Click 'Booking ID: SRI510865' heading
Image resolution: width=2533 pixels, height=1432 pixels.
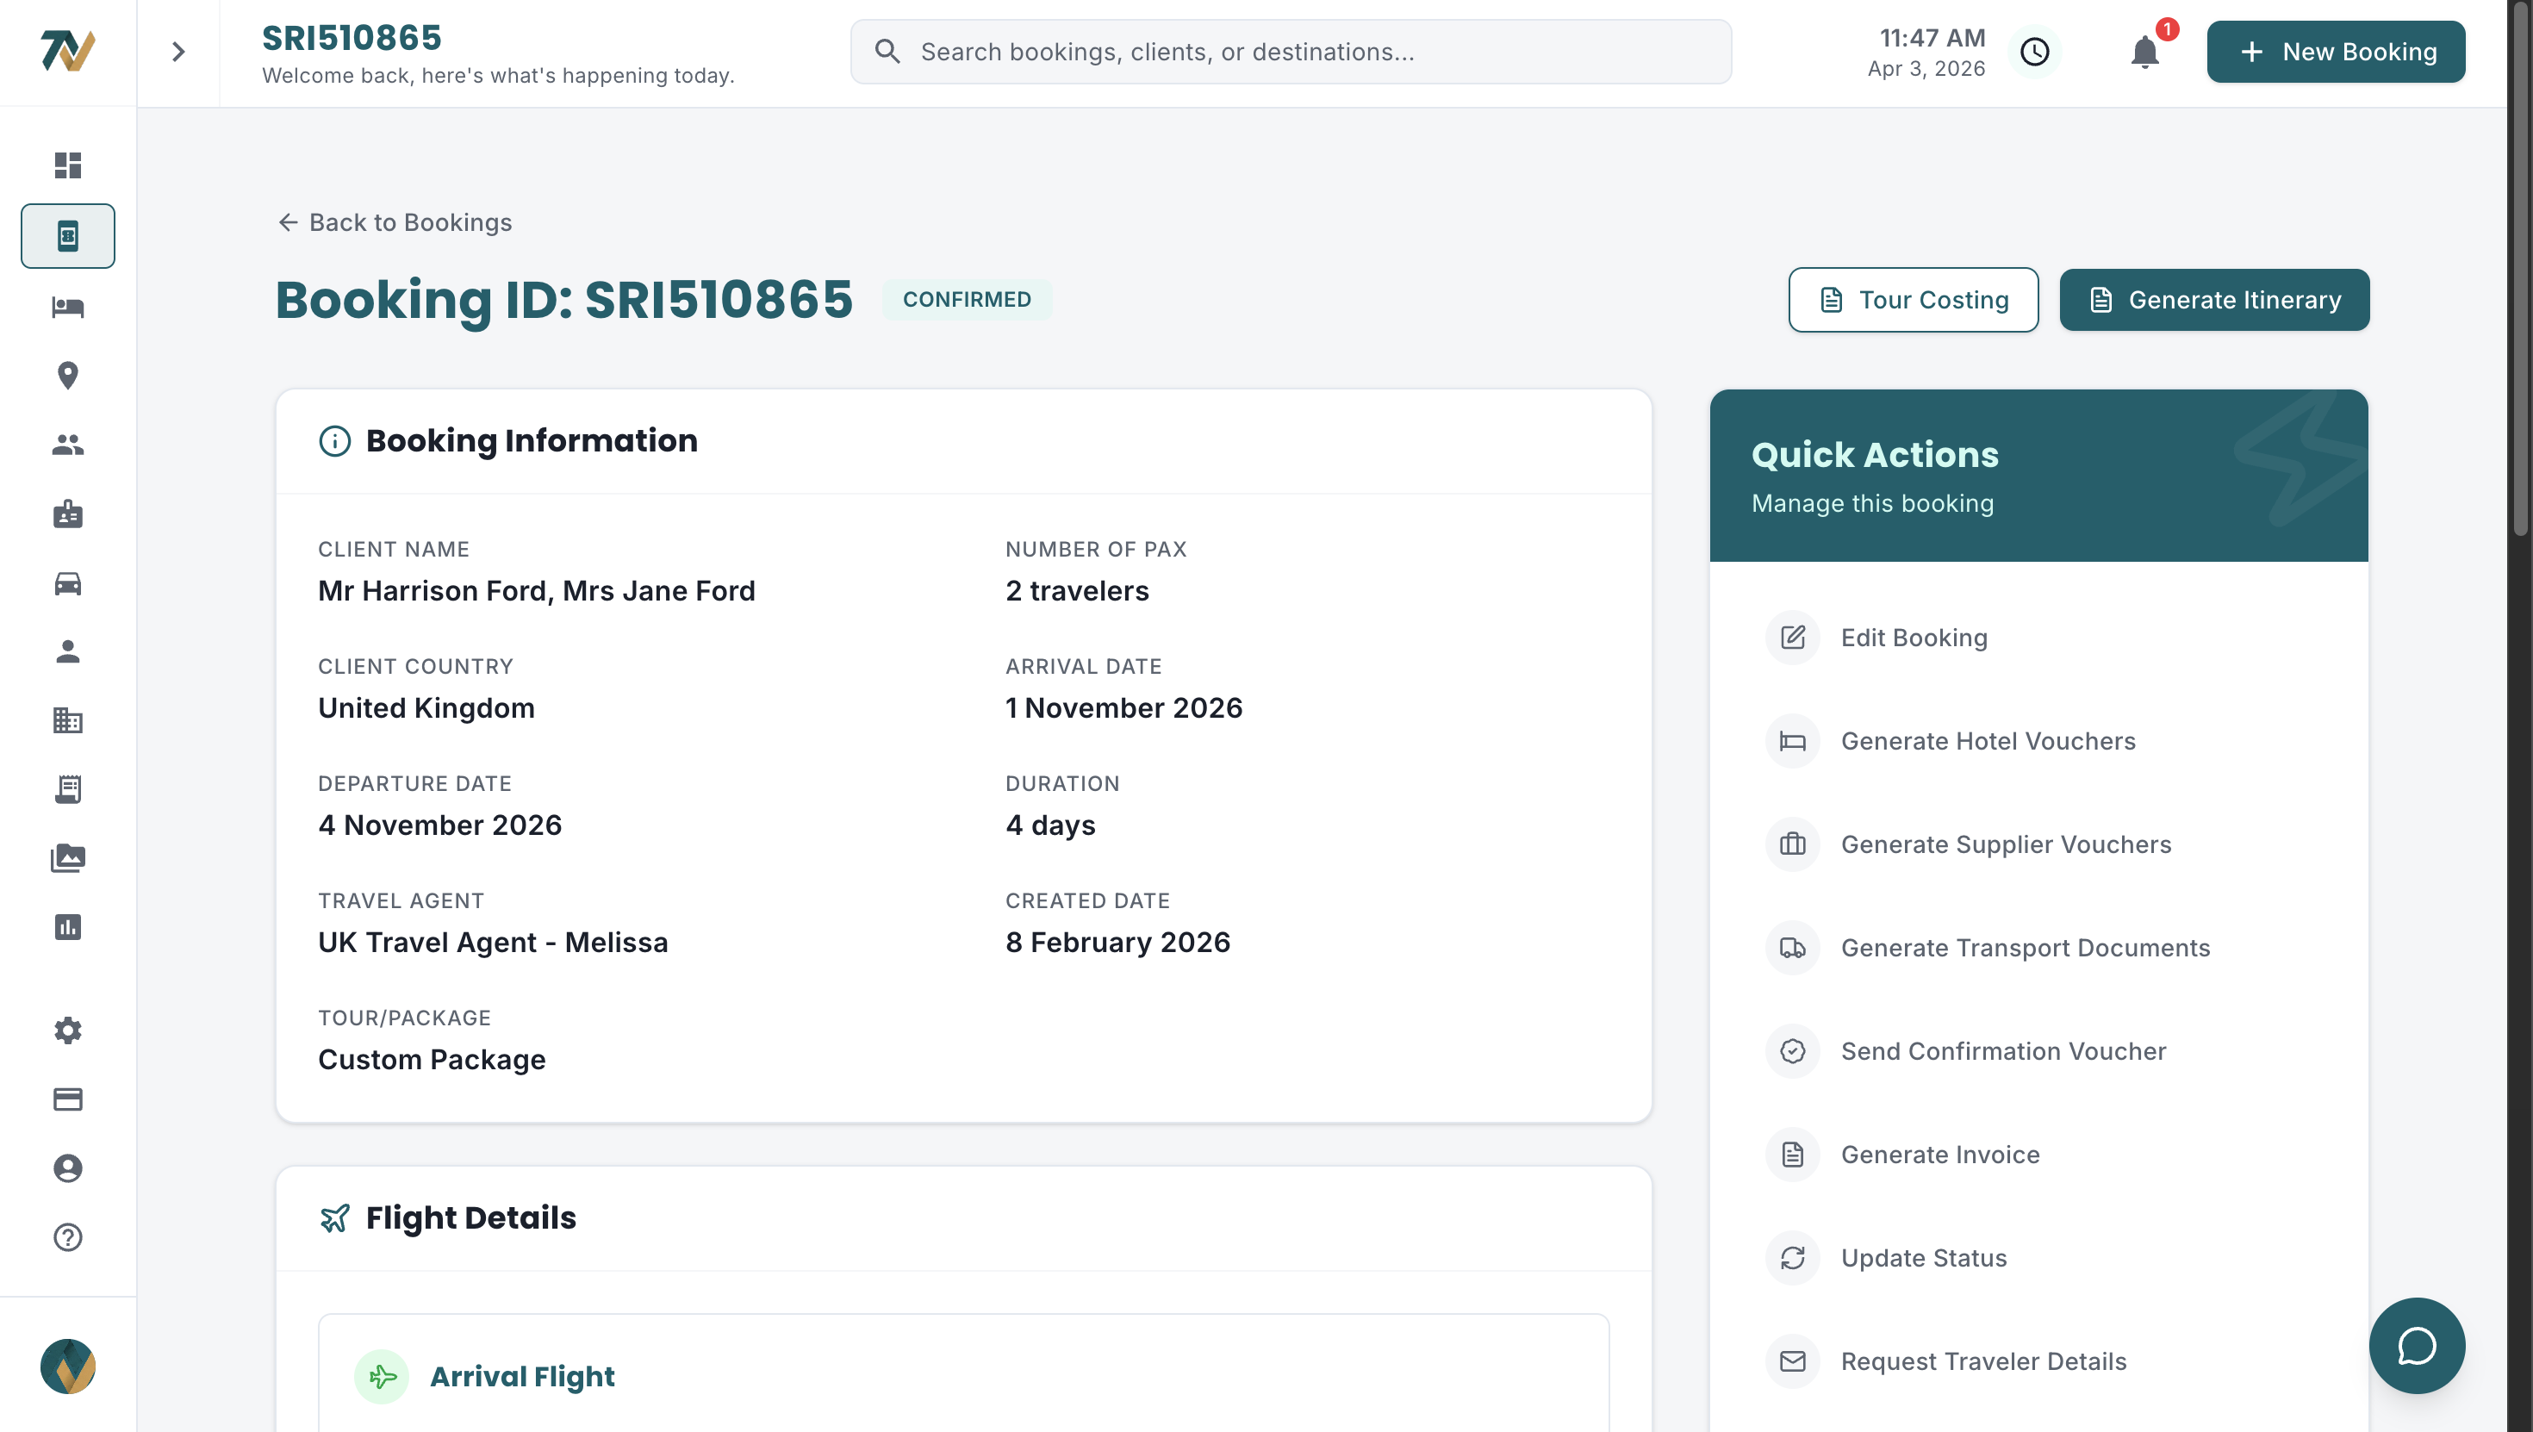tap(563, 299)
